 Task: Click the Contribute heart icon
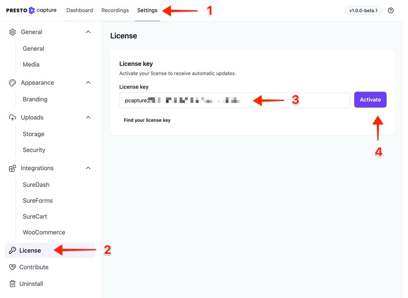pyautogui.click(x=12, y=267)
